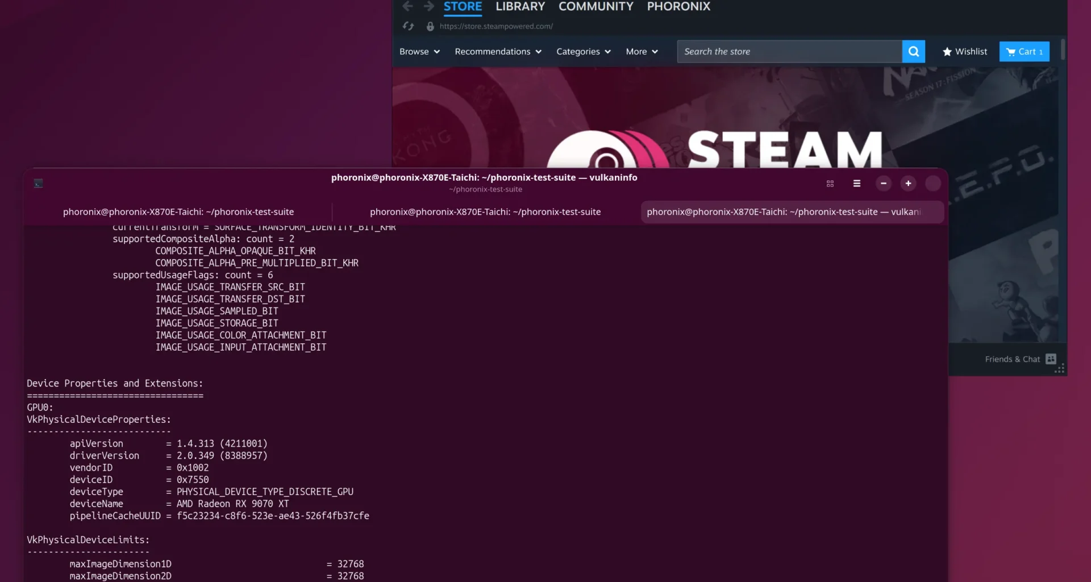Zoom out the terminal text with the minus icon
The height and width of the screenshot is (582, 1091).
[883, 184]
